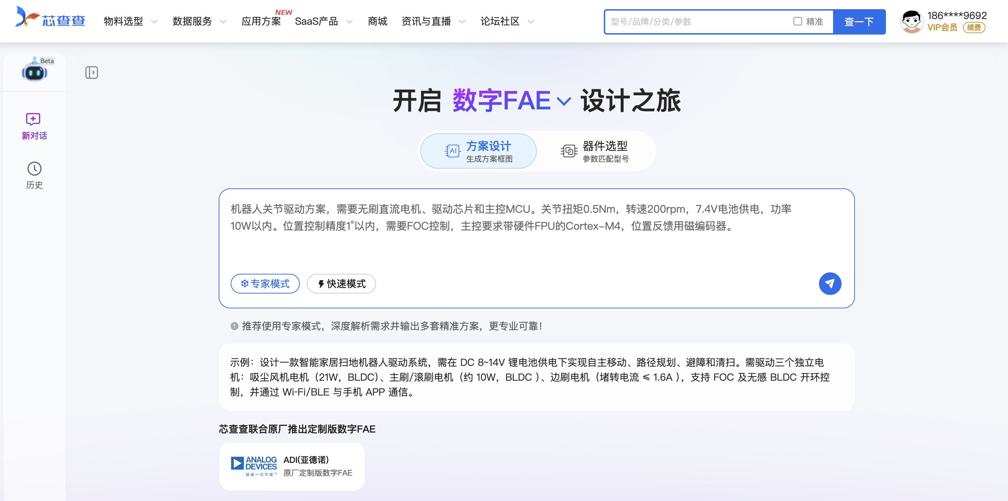Click the 查一下 search button
This screenshot has height=501, width=1008.
click(859, 22)
